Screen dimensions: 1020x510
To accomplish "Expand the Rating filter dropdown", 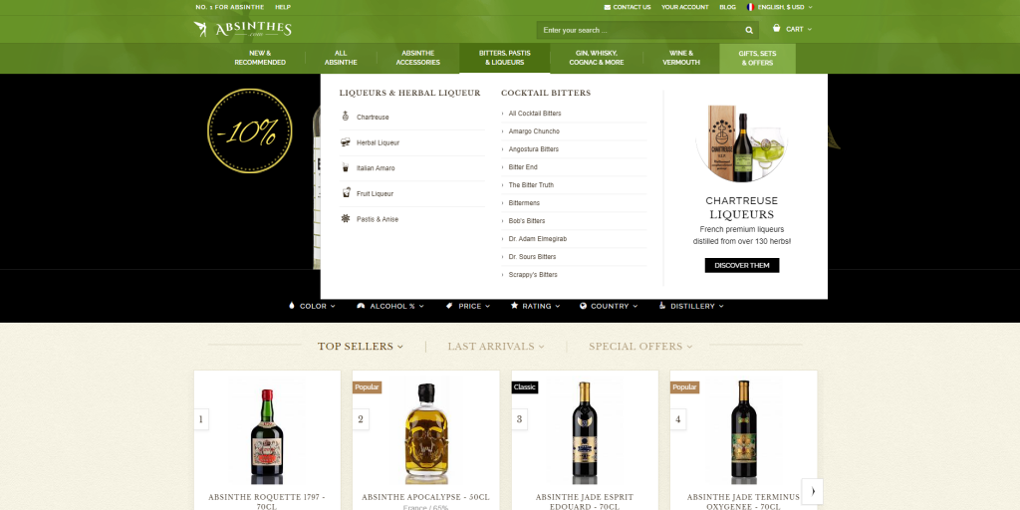I will (x=535, y=306).
